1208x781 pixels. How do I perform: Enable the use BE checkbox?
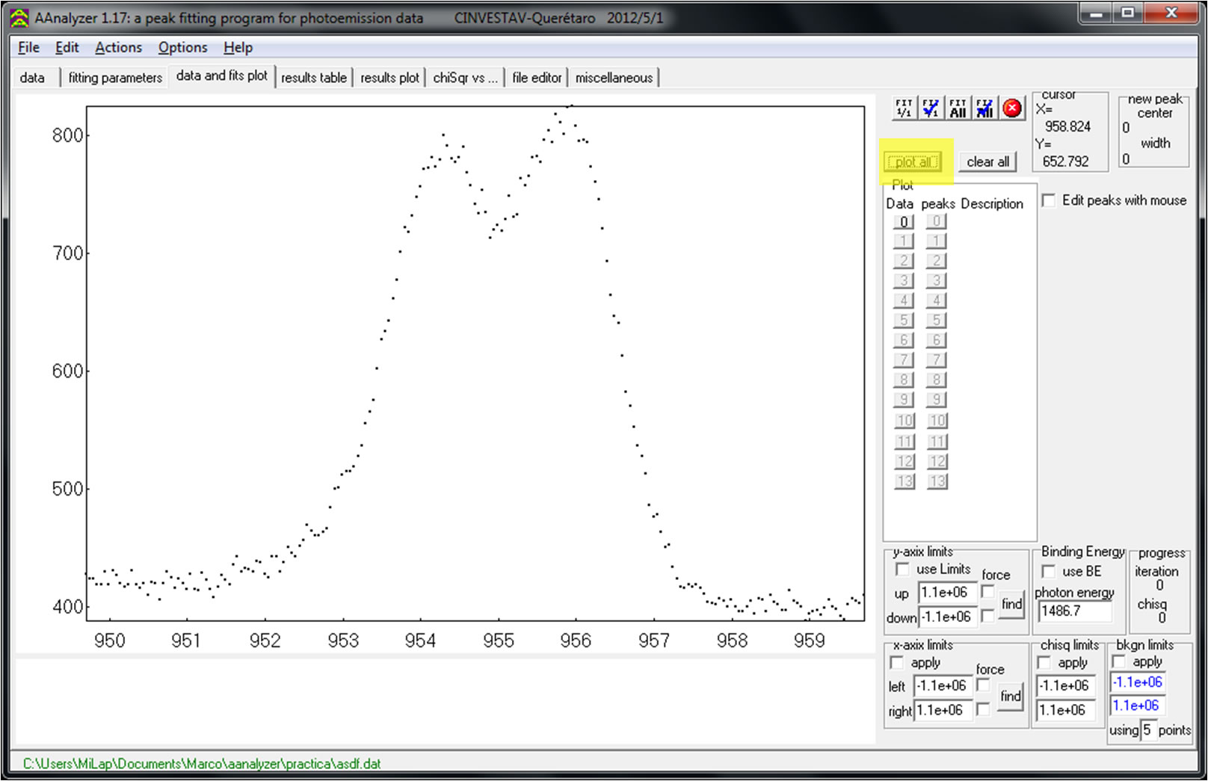tap(1049, 572)
